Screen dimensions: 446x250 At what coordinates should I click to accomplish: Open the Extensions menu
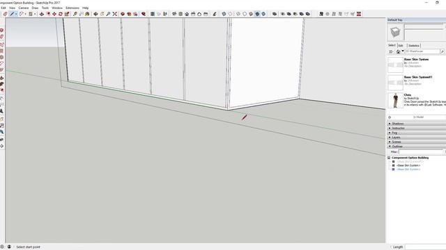click(72, 8)
